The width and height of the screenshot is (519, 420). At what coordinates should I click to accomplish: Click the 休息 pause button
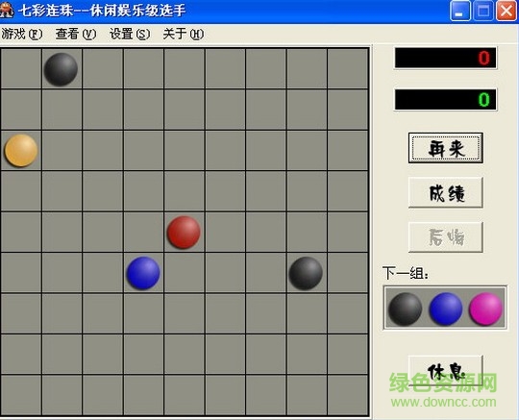coord(446,371)
